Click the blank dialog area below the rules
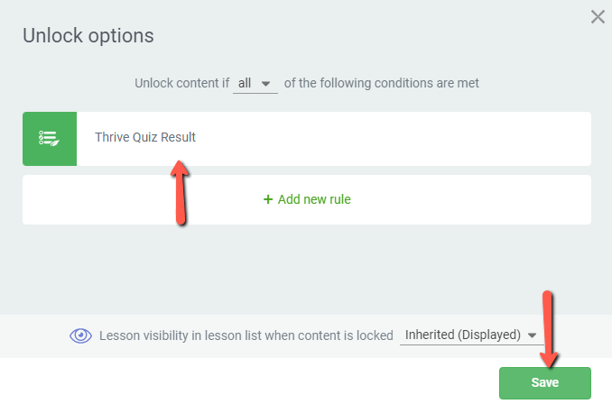 (307, 269)
